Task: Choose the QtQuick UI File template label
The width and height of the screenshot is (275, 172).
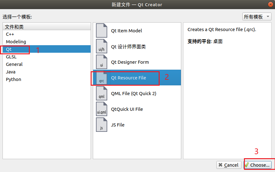Action: (127, 109)
